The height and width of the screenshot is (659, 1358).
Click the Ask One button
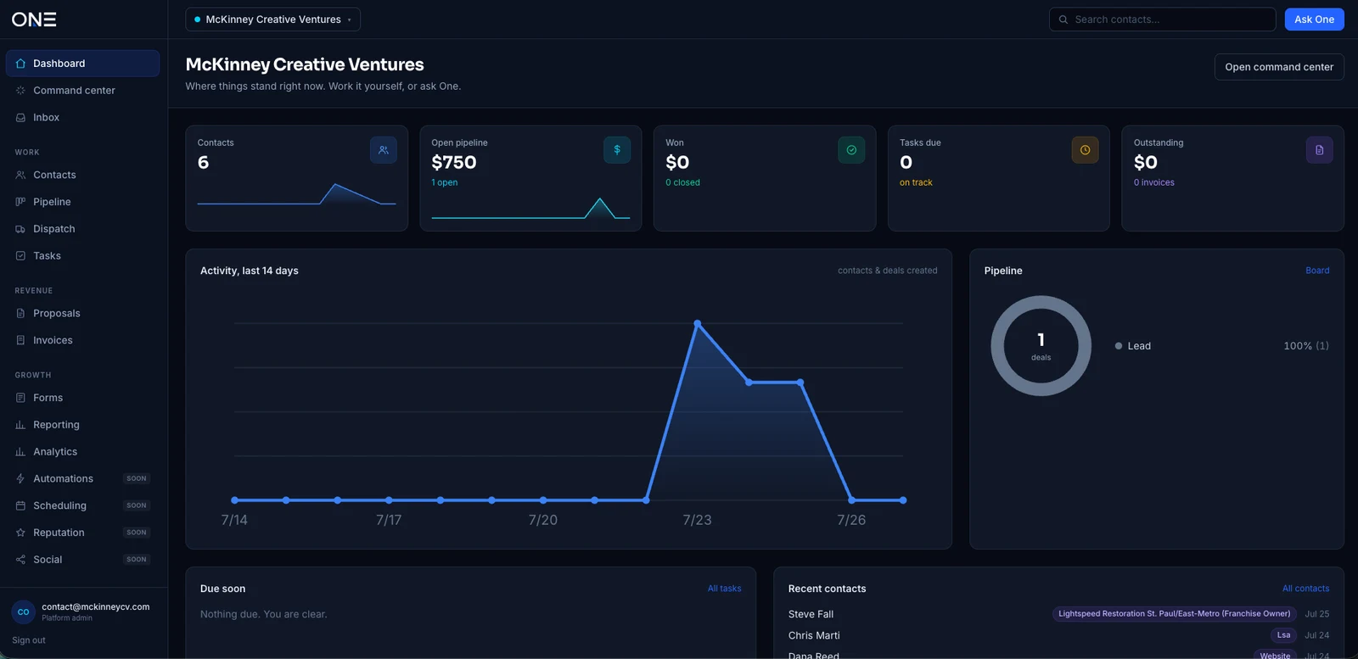tap(1314, 20)
